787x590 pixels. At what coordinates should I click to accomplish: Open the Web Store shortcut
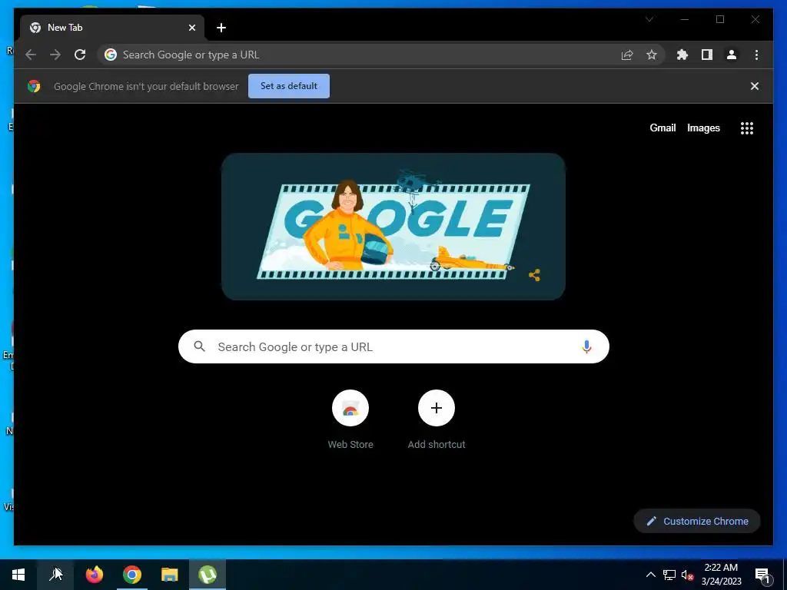pos(350,419)
